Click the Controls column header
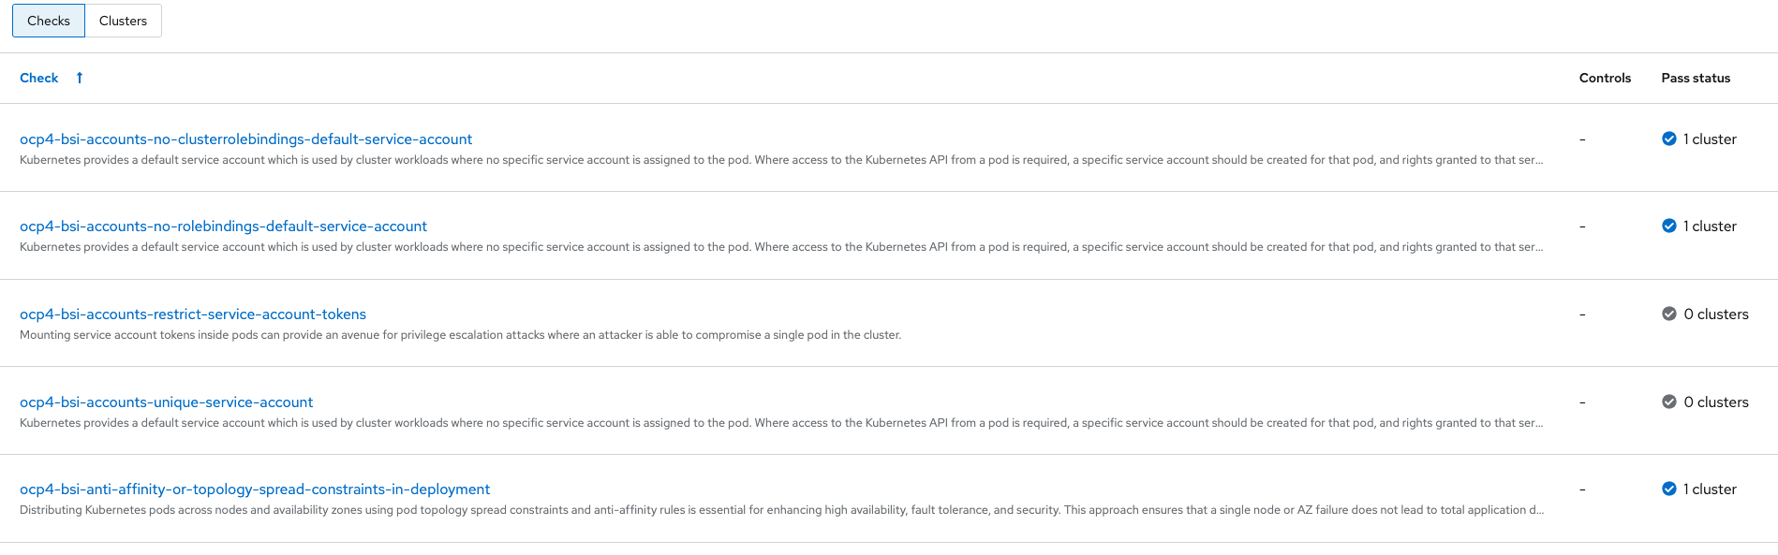This screenshot has height=555, width=1778. (1605, 78)
